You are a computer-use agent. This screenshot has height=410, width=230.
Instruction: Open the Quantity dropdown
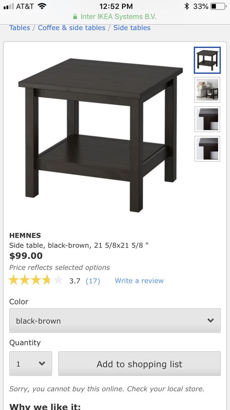click(x=31, y=364)
